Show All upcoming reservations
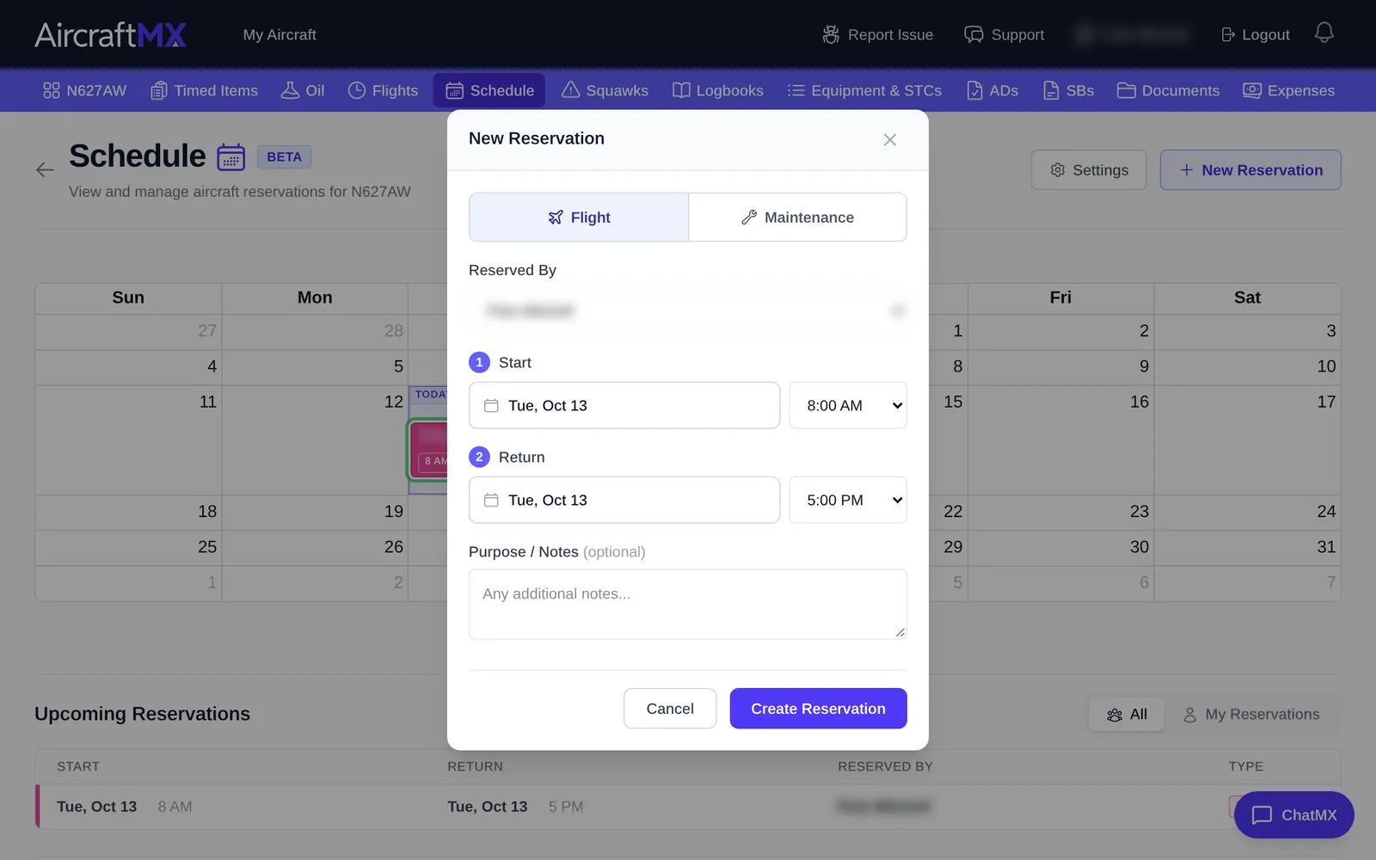The image size is (1376, 860). click(x=1127, y=715)
